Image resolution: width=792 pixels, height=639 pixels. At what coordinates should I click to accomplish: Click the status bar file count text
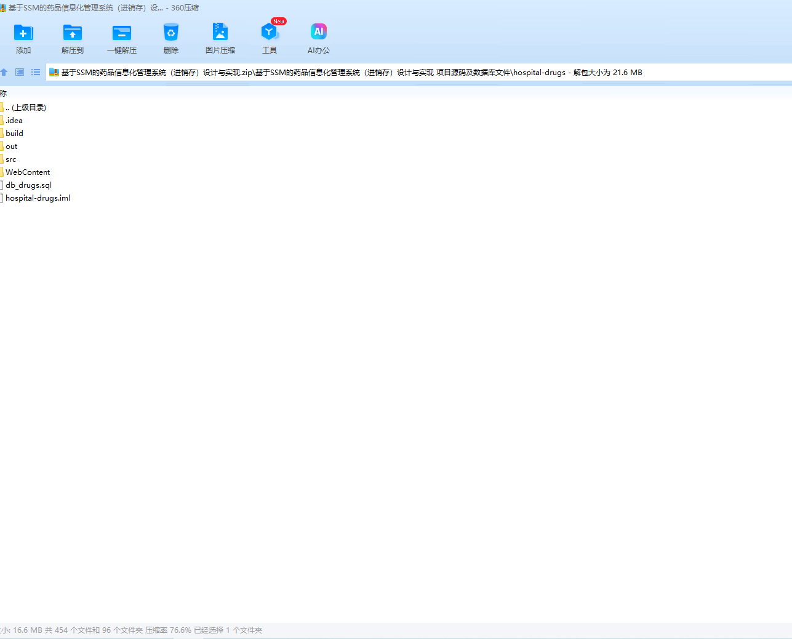click(x=131, y=630)
